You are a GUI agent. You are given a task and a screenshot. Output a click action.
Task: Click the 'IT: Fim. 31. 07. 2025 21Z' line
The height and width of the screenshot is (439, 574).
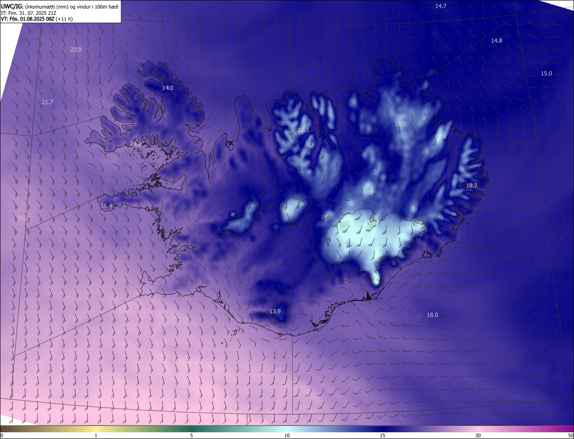29,13
